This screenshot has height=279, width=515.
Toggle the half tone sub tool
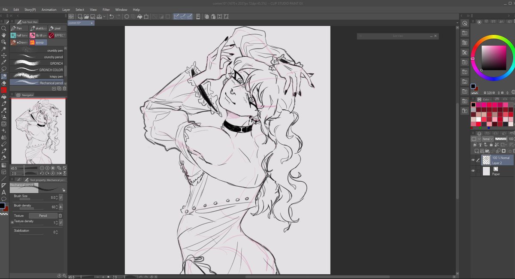tap(19, 35)
